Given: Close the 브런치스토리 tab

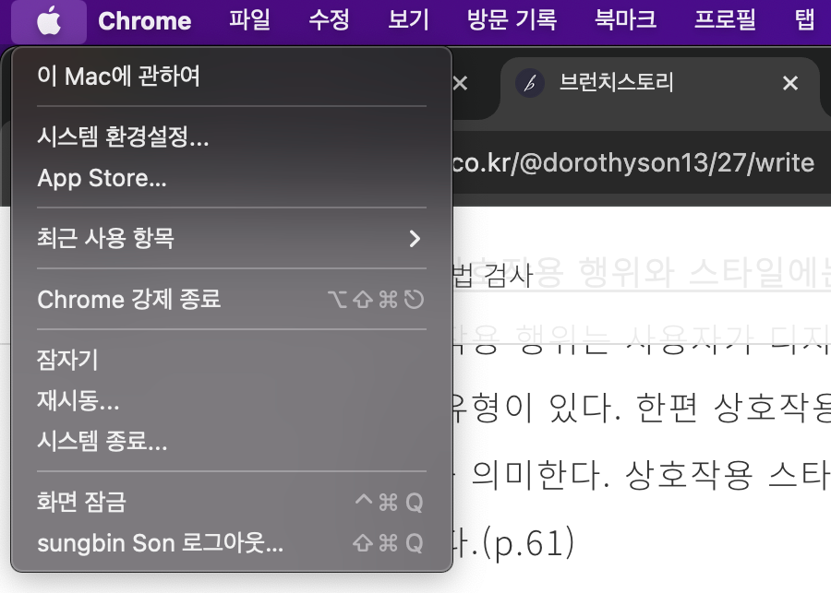Looking at the screenshot, I should [790, 83].
